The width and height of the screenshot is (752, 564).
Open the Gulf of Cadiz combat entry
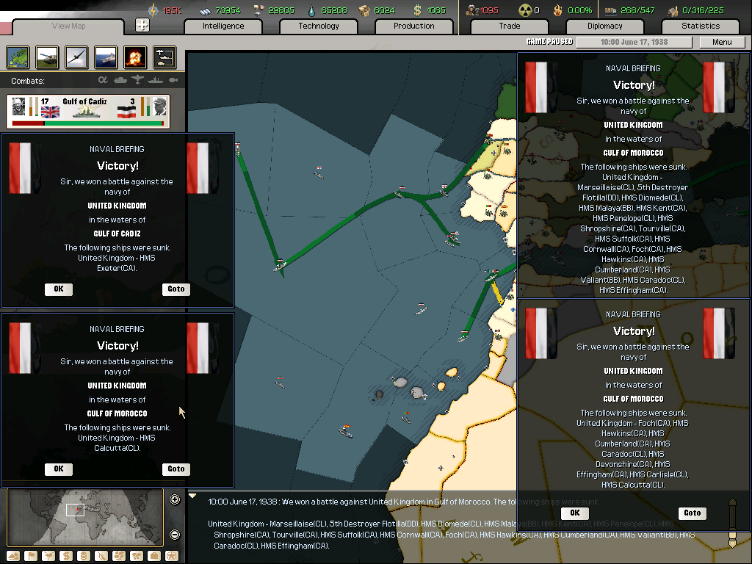(88, 111)
